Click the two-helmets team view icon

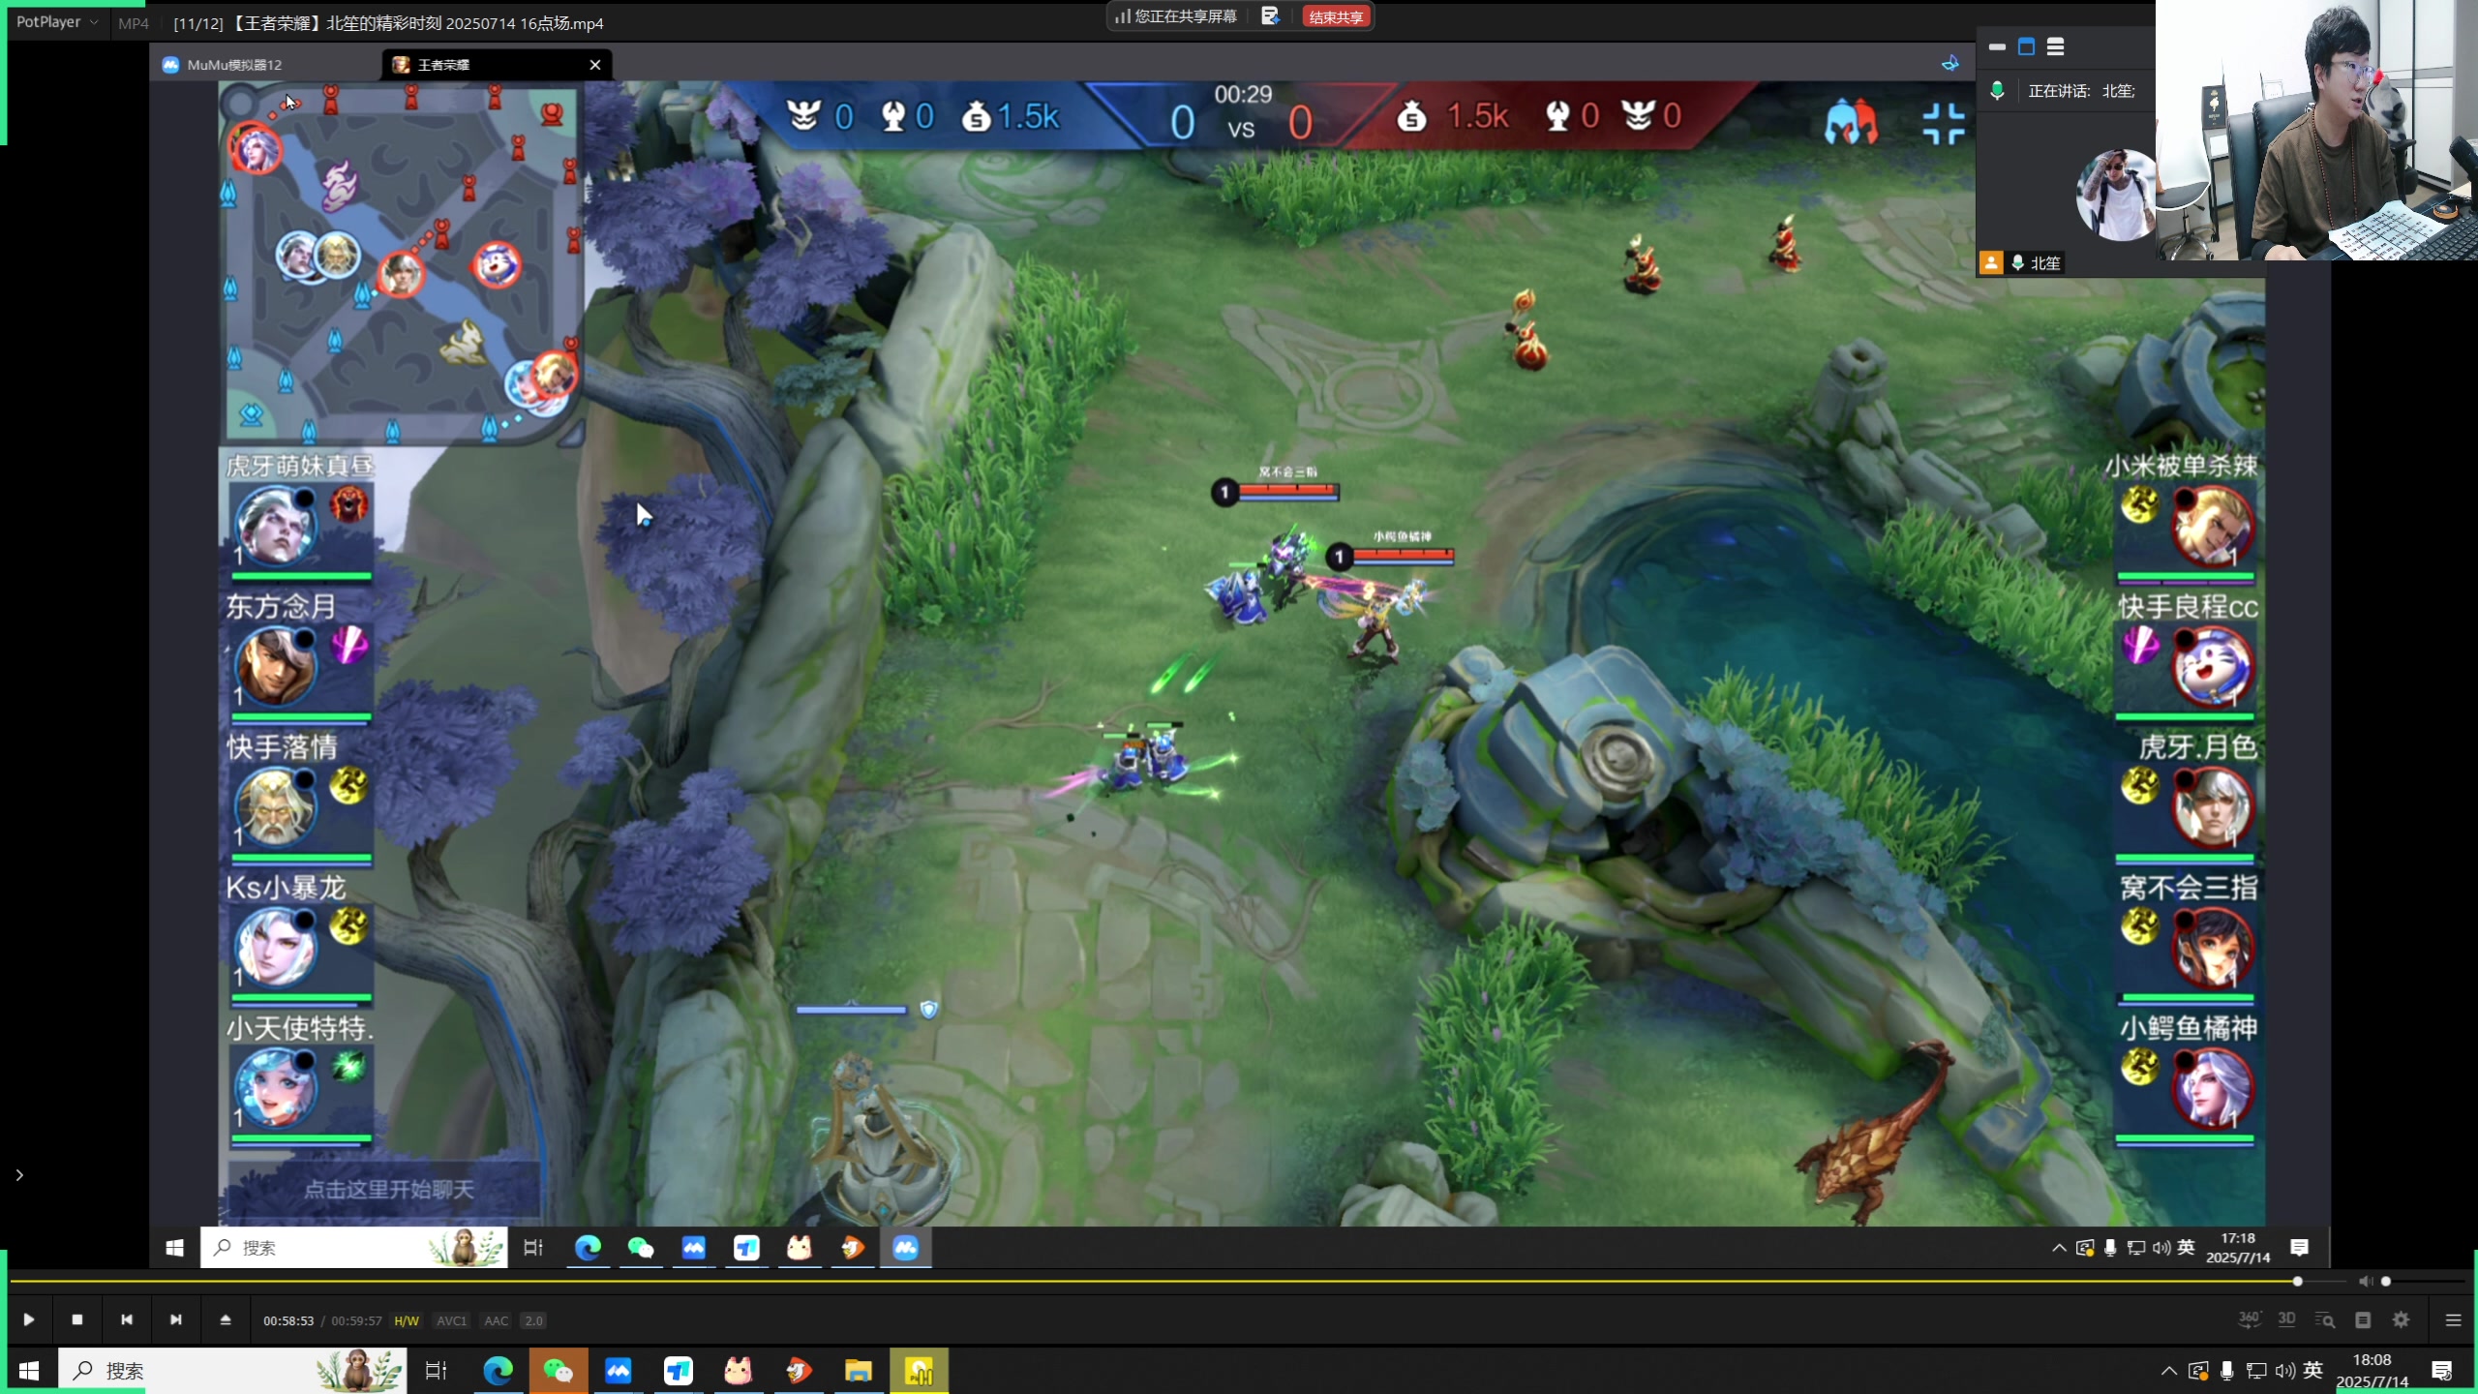[1851, 123]
